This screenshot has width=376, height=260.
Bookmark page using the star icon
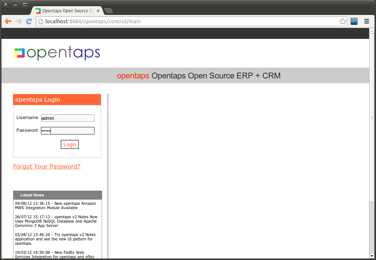pos(343,21)
